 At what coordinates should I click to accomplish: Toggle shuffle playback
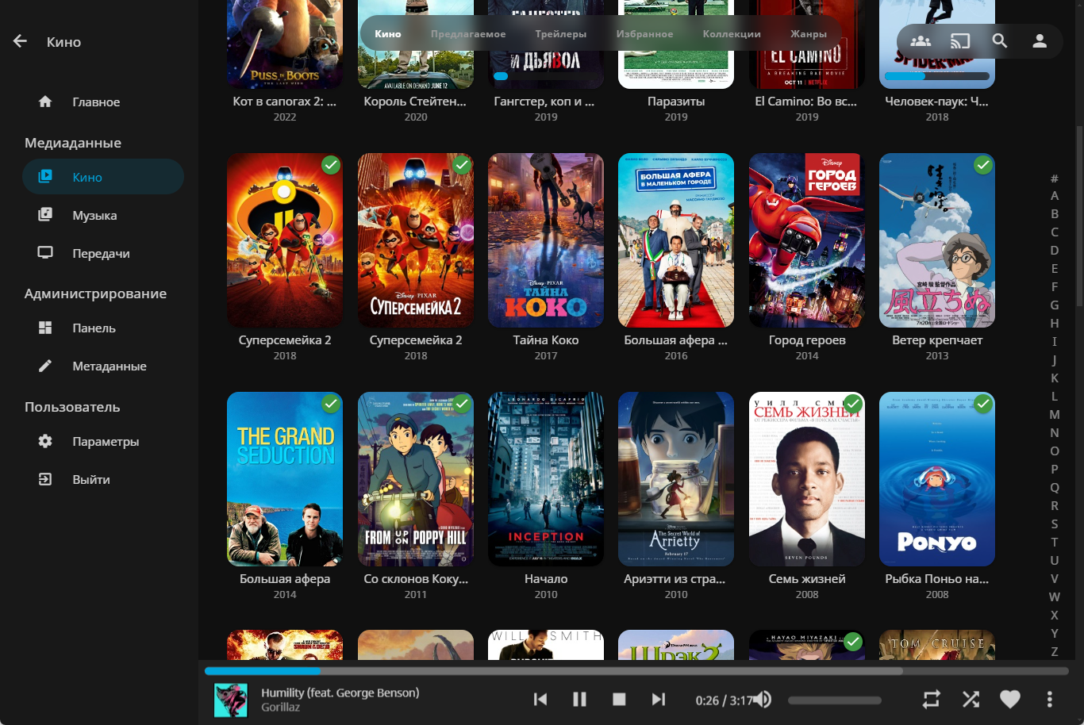point(971,699)
